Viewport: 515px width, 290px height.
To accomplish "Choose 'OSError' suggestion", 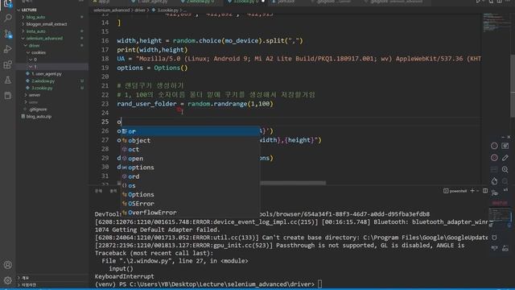I will 191,204.
